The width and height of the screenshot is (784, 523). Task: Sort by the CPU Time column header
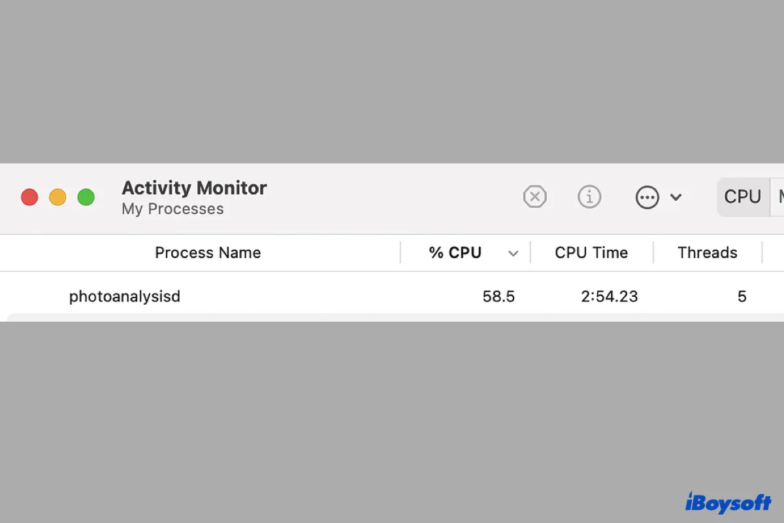[591, 253]
